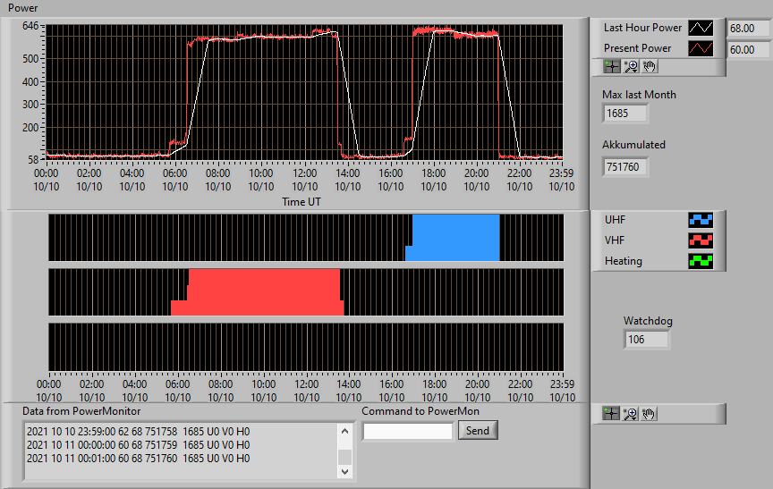Select the zoom tool in Power graph palette
Image resolution: width=773 pixels, height=489 pixels.
[631, 66]
